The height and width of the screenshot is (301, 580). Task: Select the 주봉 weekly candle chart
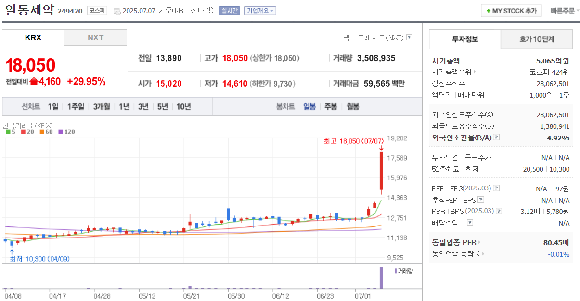tap(331, 107)
